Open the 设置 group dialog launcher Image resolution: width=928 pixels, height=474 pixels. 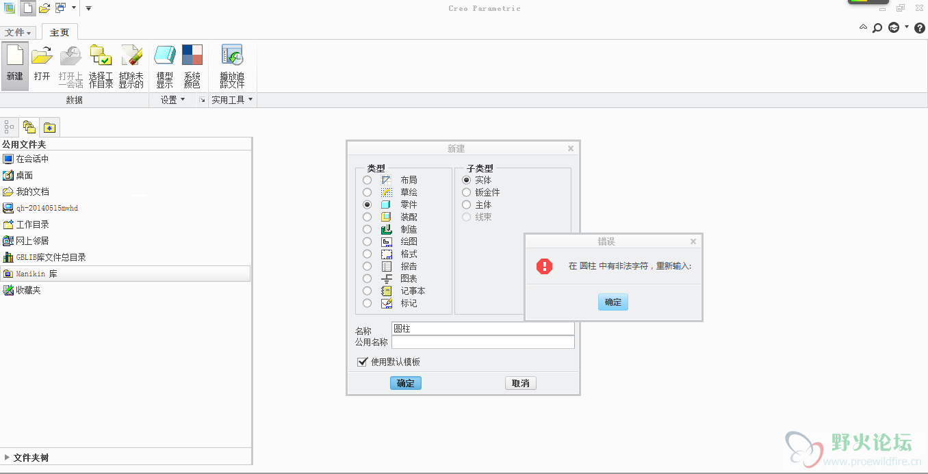coord(202,100)
